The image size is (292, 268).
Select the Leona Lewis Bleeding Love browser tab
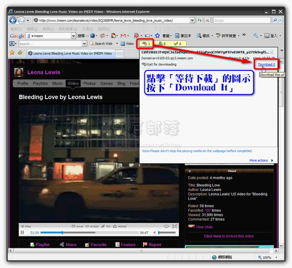click(71, 53)
